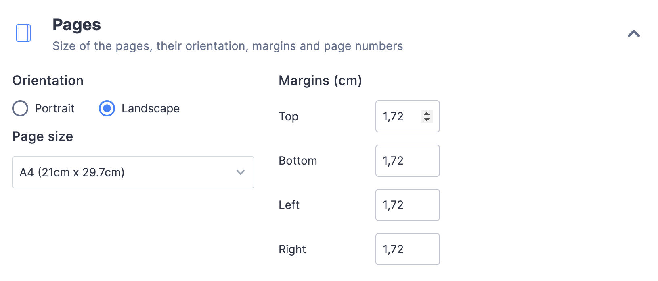Increase the Top margin using the stepper
This screenshot has height=281, width=658.
pos(426,114)
